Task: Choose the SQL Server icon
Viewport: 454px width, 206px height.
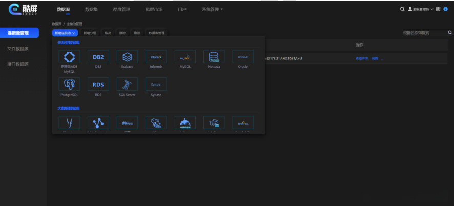Action: [127, 84]
